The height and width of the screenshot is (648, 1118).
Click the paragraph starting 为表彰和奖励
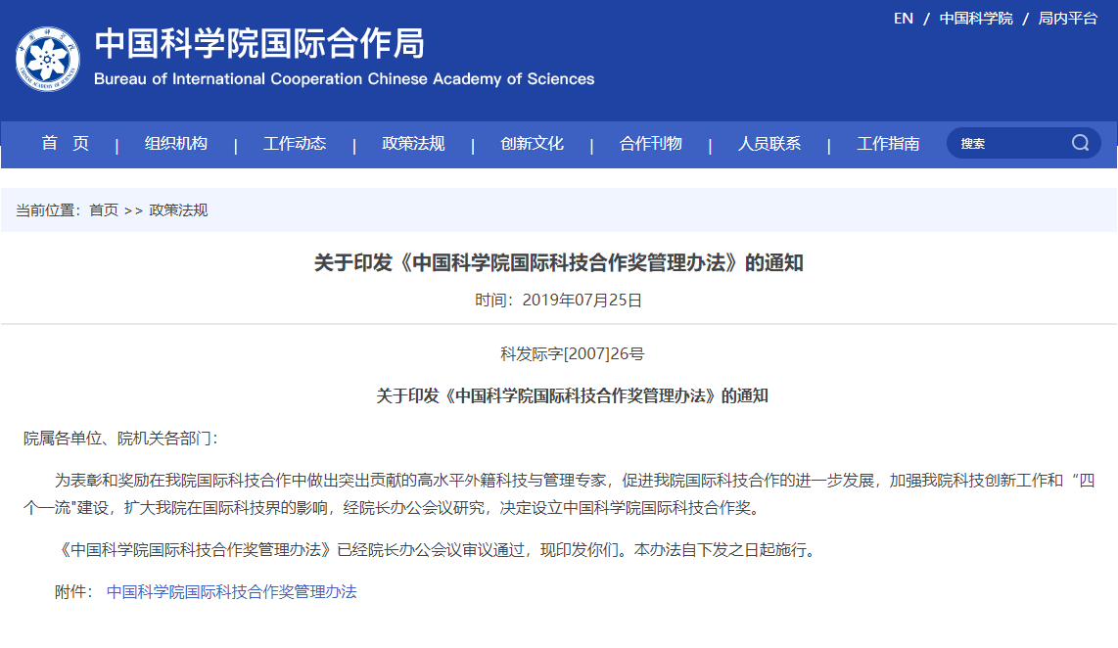[559, 494]
